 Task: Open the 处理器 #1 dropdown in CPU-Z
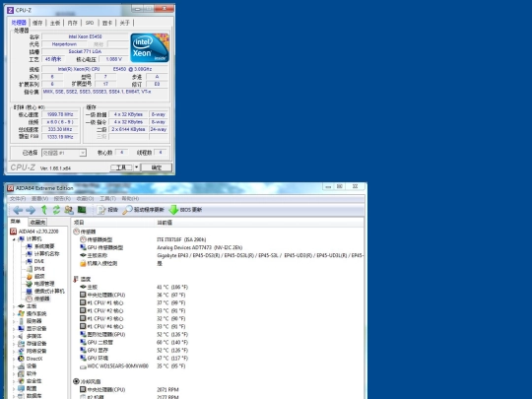(64, 153)
